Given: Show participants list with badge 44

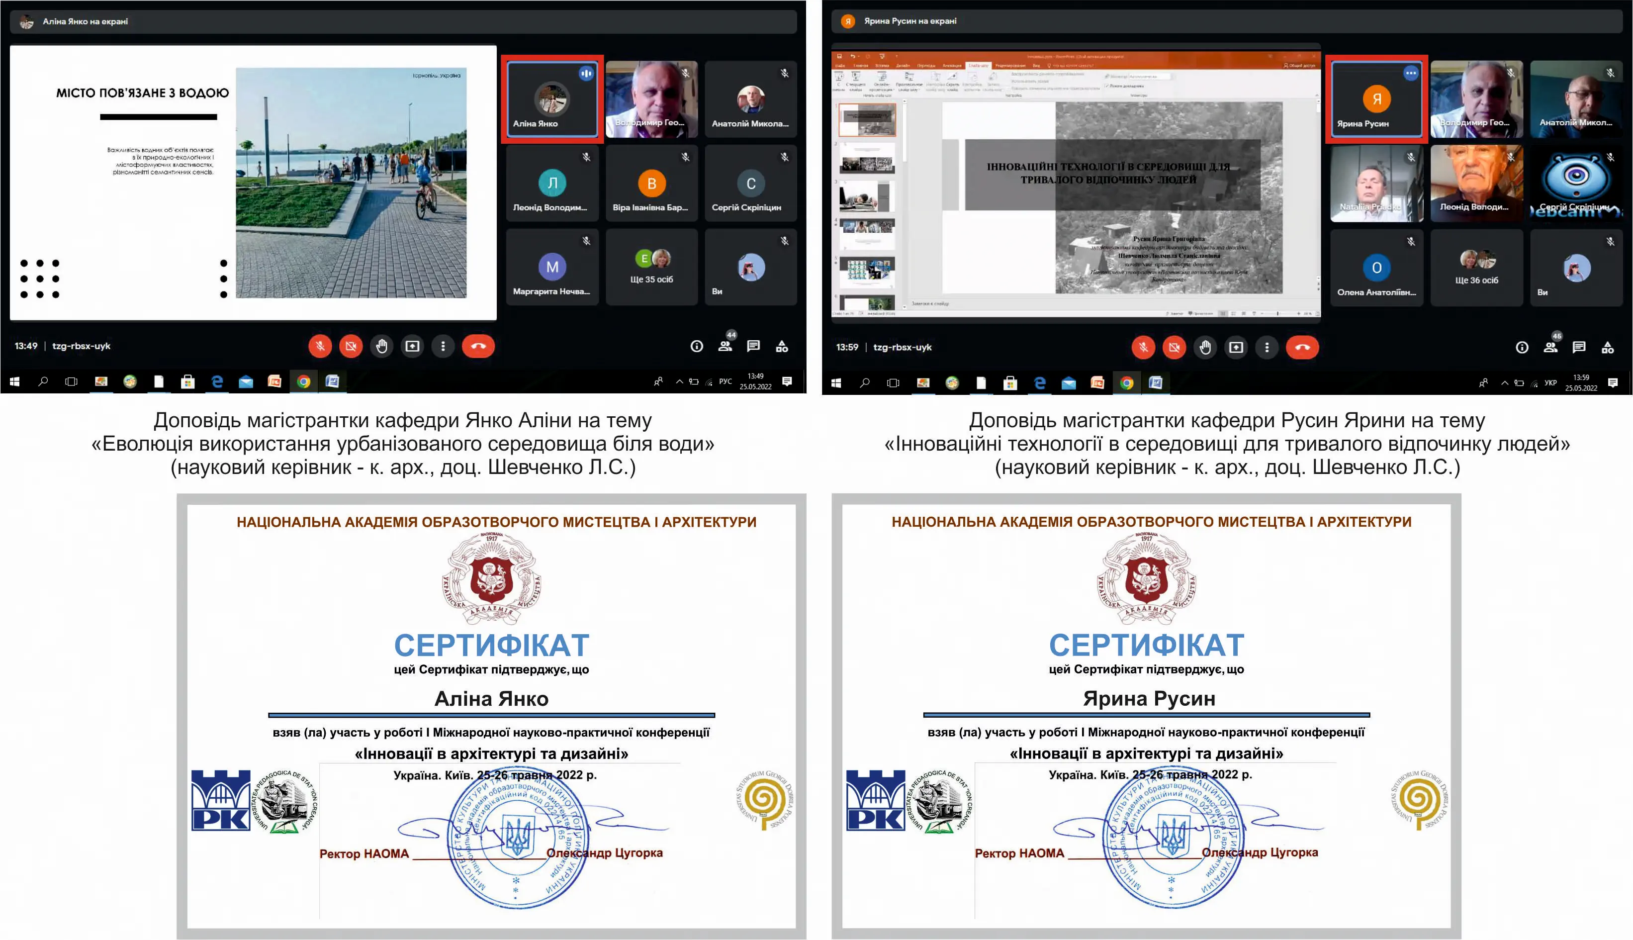Looking at the screenshot, I should (x=725, y=347).
